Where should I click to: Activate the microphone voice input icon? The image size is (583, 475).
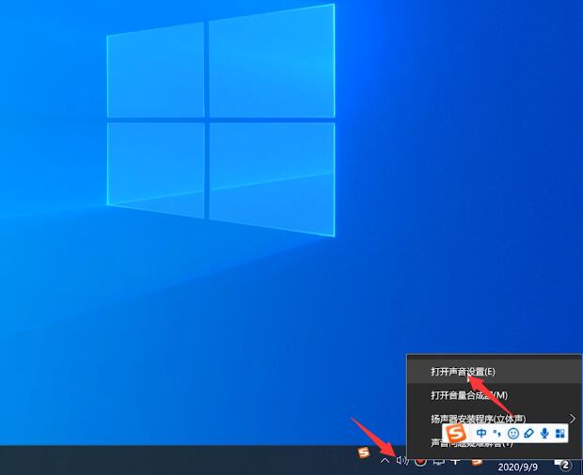[544, 433]
